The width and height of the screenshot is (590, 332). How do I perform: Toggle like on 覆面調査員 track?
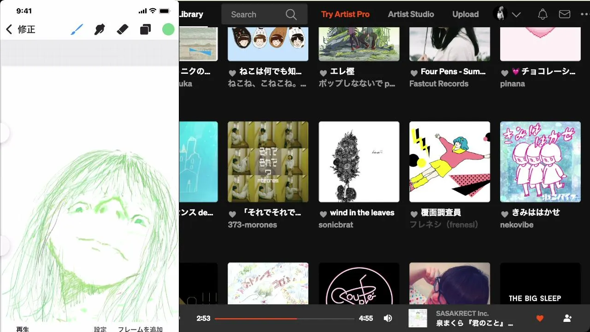coord(414,214)
